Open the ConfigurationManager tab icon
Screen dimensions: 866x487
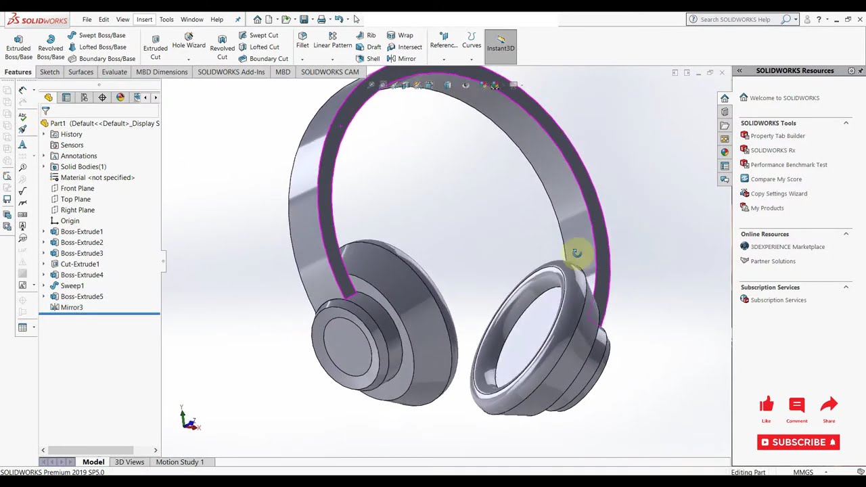point(84,97)
